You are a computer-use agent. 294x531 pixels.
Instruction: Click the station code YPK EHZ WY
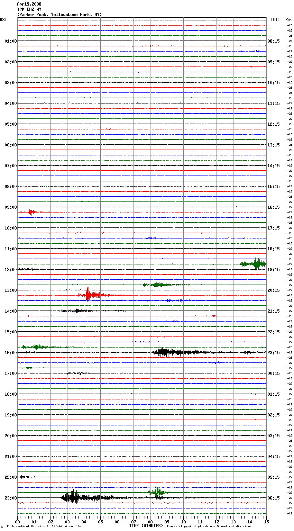[x=29, y=9]
